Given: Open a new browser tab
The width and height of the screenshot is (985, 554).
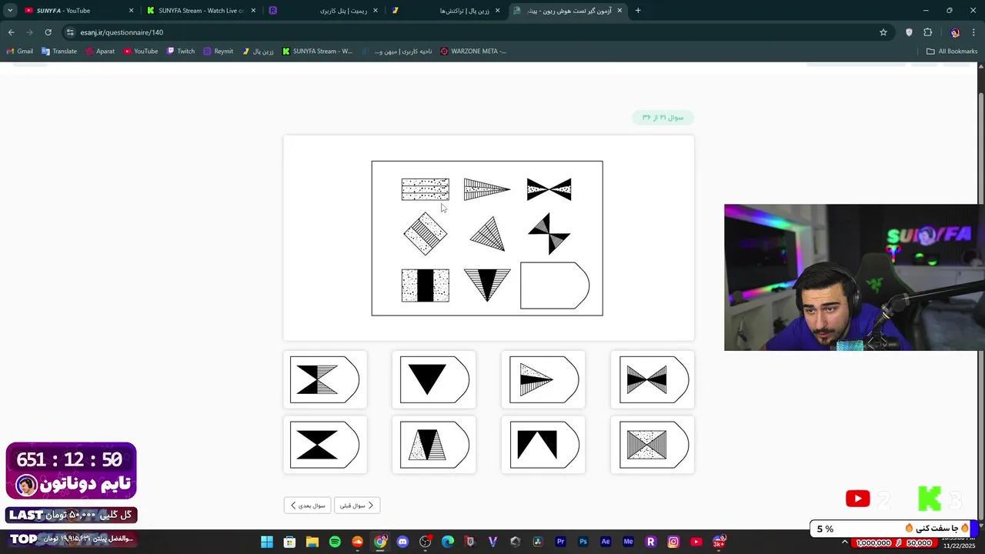Looking at the screenshot, I should tap(638, 11).
